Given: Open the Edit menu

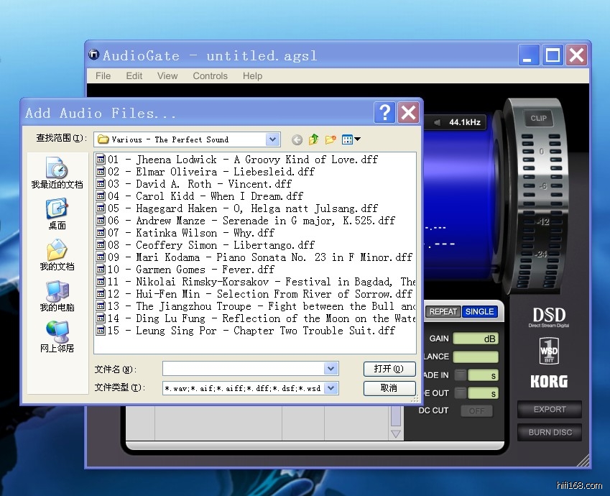Looking at the screenshot, I should pos(134,75).
